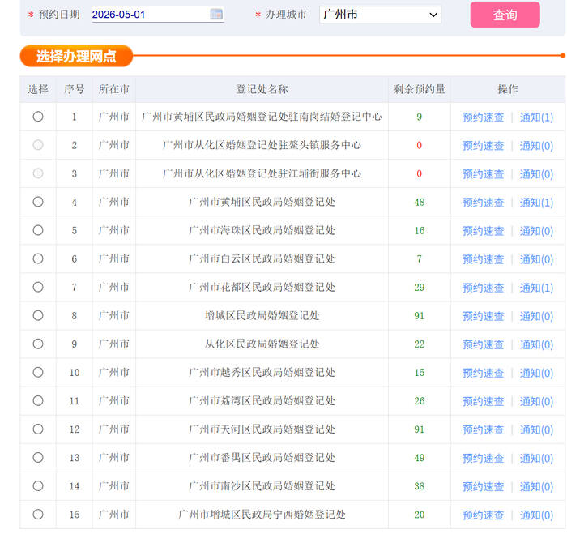Click 预约速查 for 白云区民政局婚姻登记处
This screenshot has width=567, height=534.
click(483, 259)
